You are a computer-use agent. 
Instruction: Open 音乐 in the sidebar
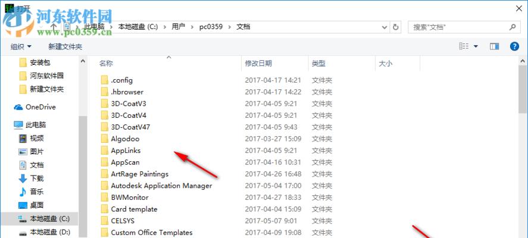pos(32,192)
